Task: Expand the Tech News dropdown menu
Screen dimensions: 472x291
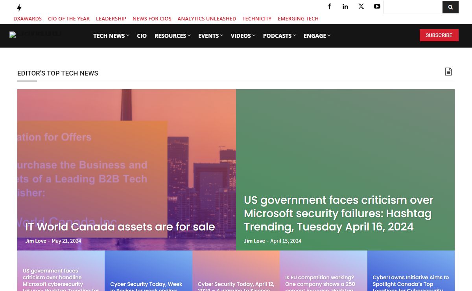Action: [111, 36]
